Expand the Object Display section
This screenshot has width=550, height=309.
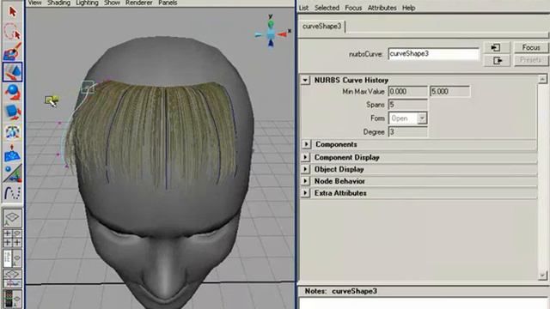pos(306,169)
